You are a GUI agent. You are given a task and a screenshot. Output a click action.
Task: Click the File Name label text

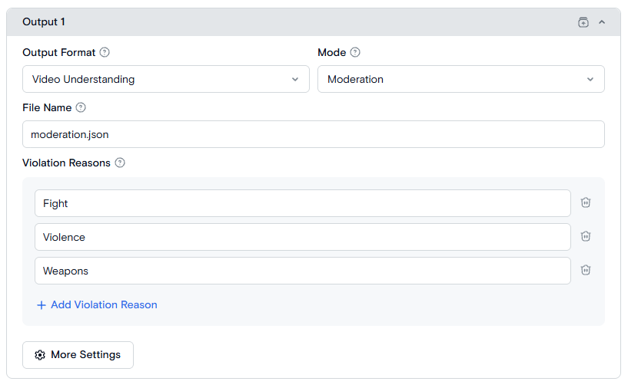tap(47, 108)
